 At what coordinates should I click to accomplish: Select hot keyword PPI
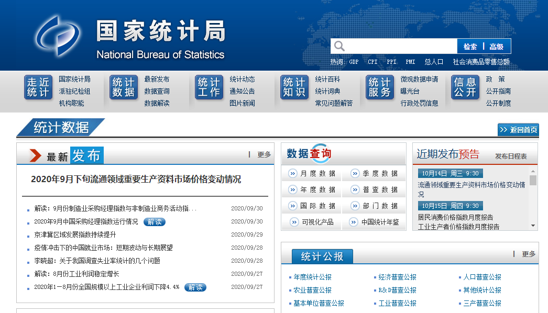point(391,62)
